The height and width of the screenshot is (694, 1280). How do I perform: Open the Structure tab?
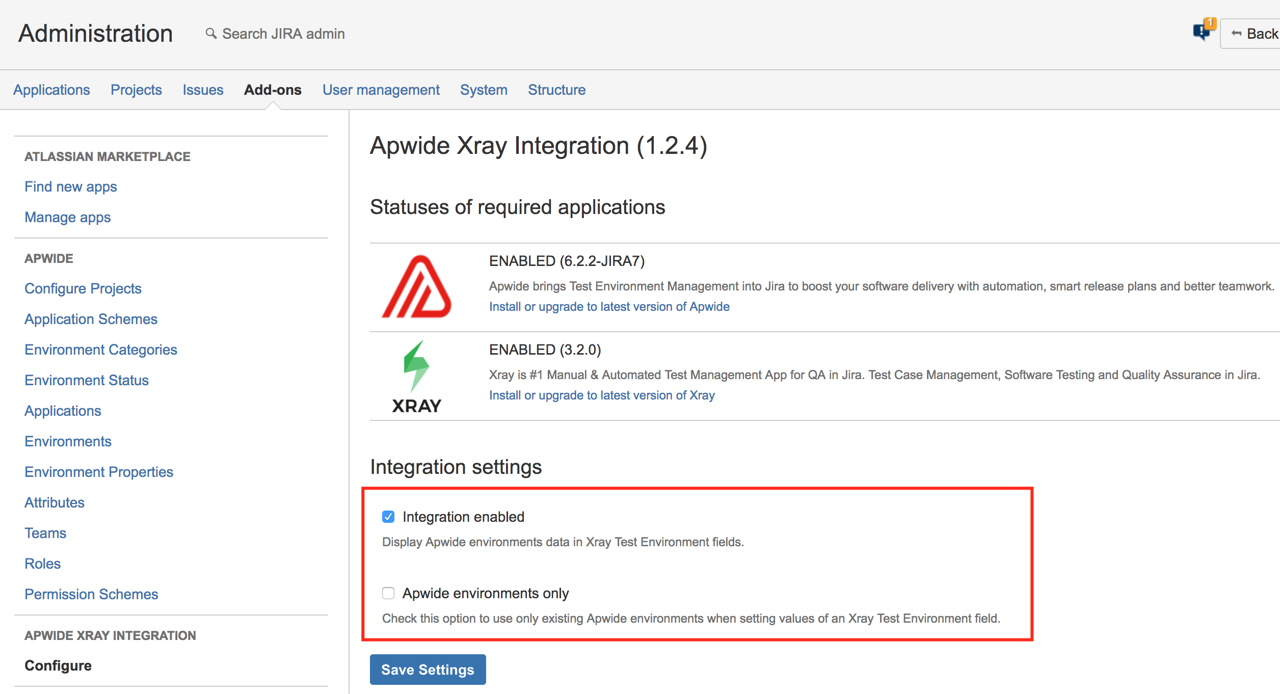pyautogui.click(x=556, y=90)
